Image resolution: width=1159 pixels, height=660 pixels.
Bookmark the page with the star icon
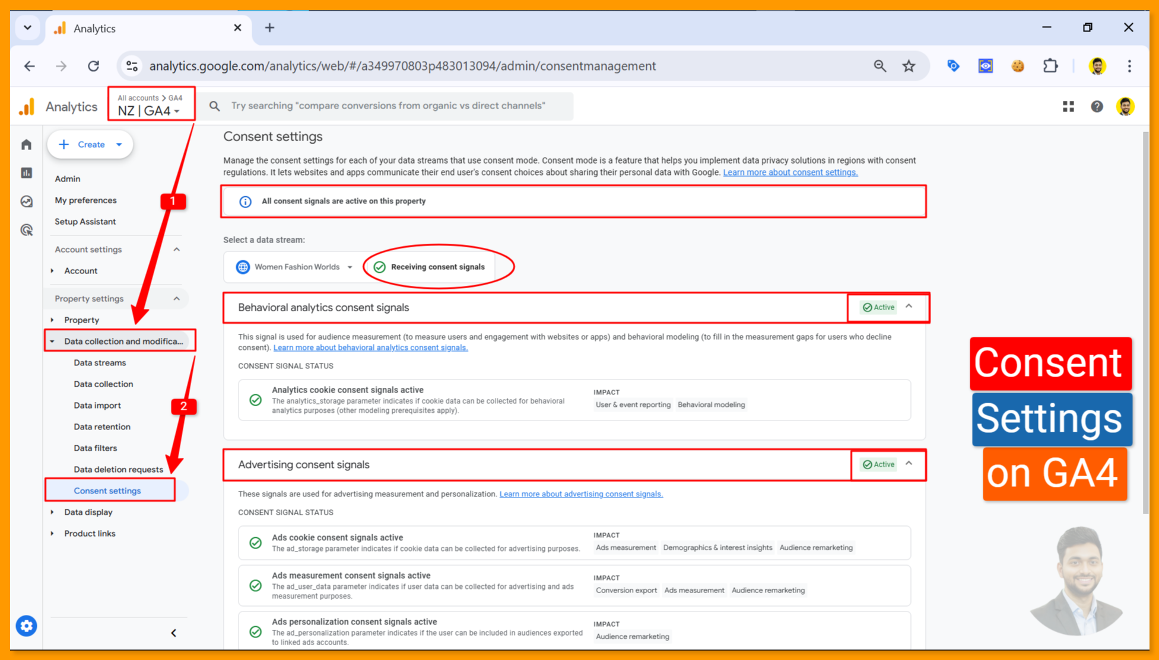pos(909,66)
